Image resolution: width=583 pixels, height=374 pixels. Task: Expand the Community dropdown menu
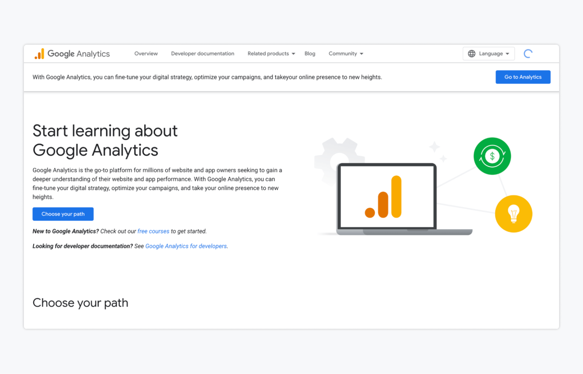346,54
